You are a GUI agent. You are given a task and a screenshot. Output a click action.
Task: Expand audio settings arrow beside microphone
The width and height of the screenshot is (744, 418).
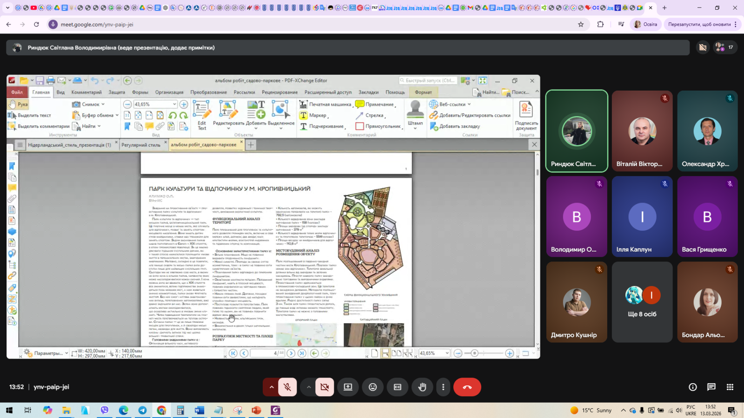pyautogui.click(x=272, y=387)
